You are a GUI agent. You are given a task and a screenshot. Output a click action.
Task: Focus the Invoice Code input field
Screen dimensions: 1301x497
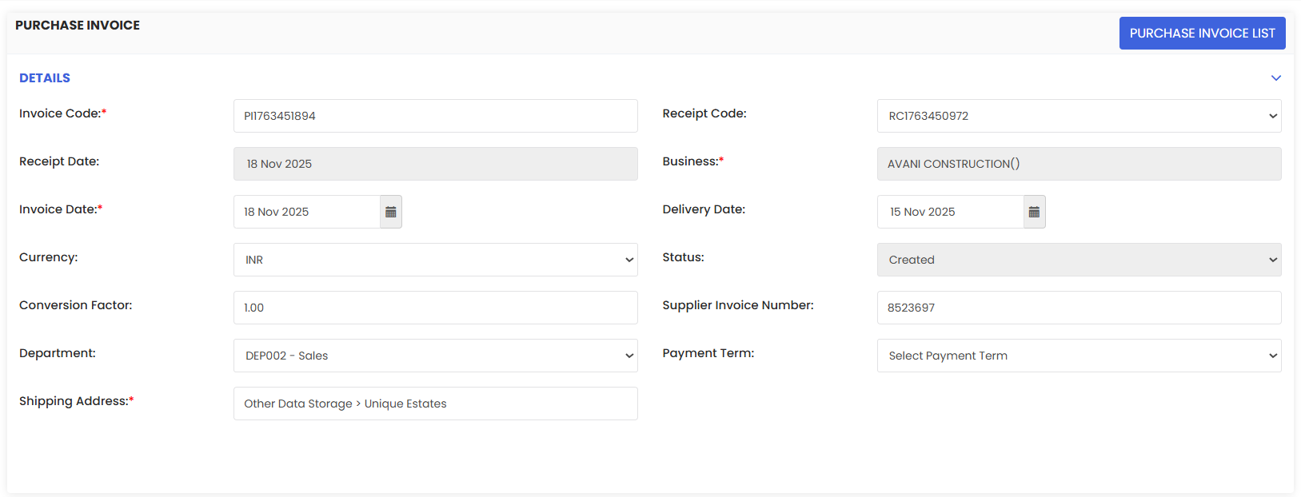[436, 116]
